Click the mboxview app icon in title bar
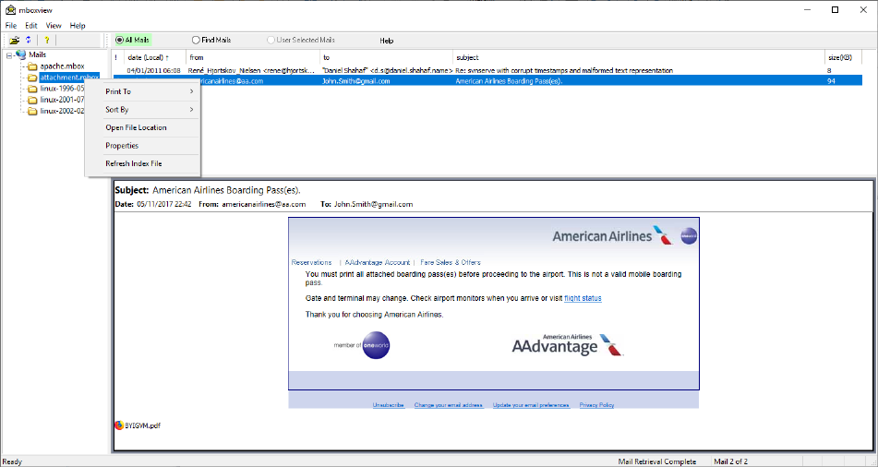878x467 pixels. click(9, 9)
